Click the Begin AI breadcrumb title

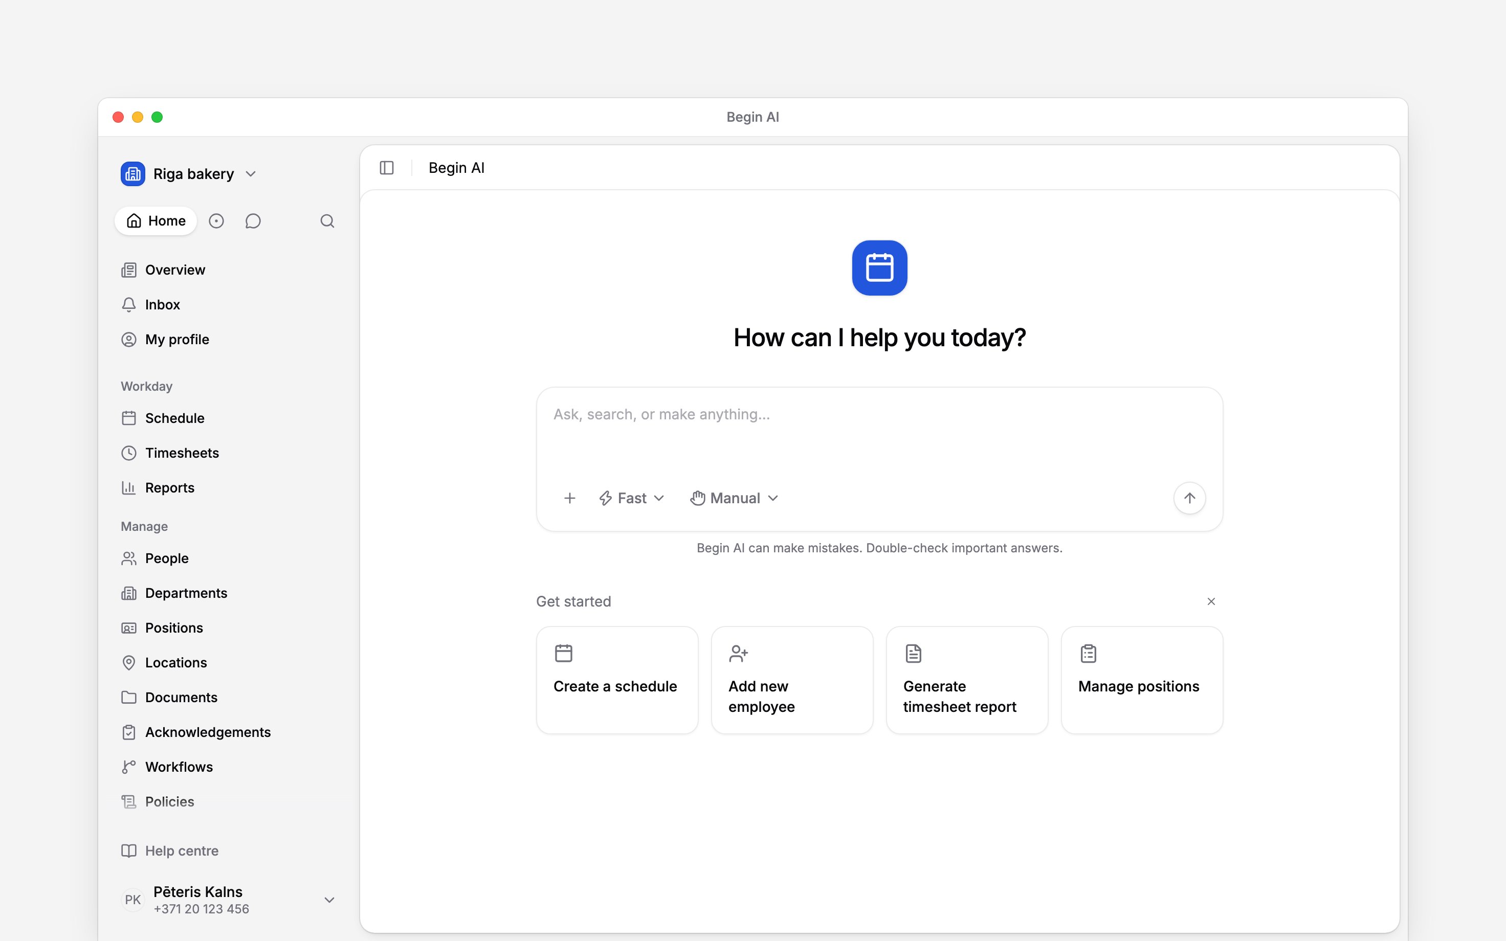coord(456,168)
